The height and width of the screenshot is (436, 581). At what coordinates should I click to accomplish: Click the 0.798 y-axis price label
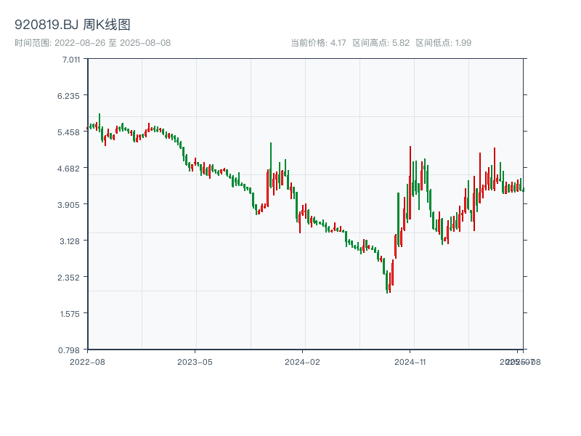[71, 350]
